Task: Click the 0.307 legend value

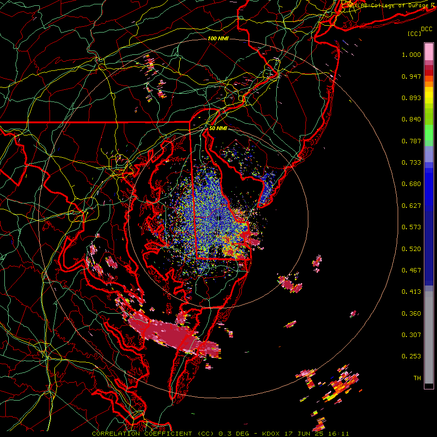Action: pos(411,335)
